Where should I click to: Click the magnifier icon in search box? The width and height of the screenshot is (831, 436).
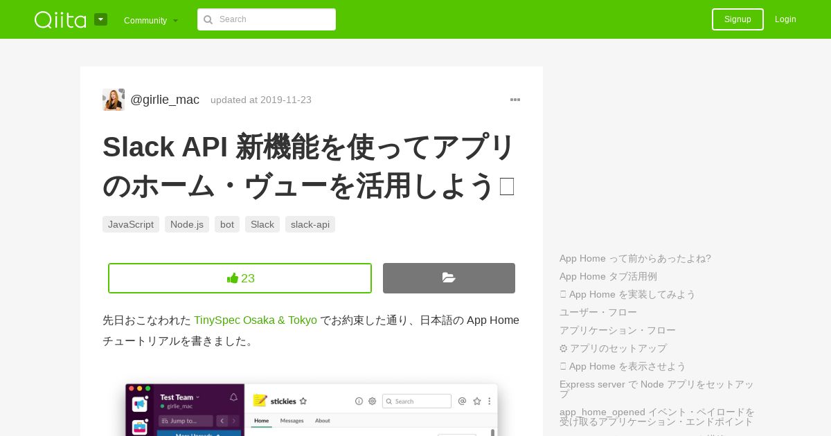(208, 19)
